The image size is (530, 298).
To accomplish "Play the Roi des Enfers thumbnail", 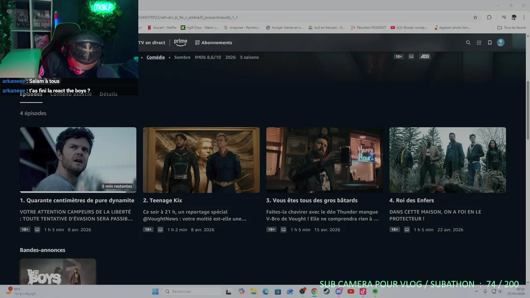I will (448, 160).
